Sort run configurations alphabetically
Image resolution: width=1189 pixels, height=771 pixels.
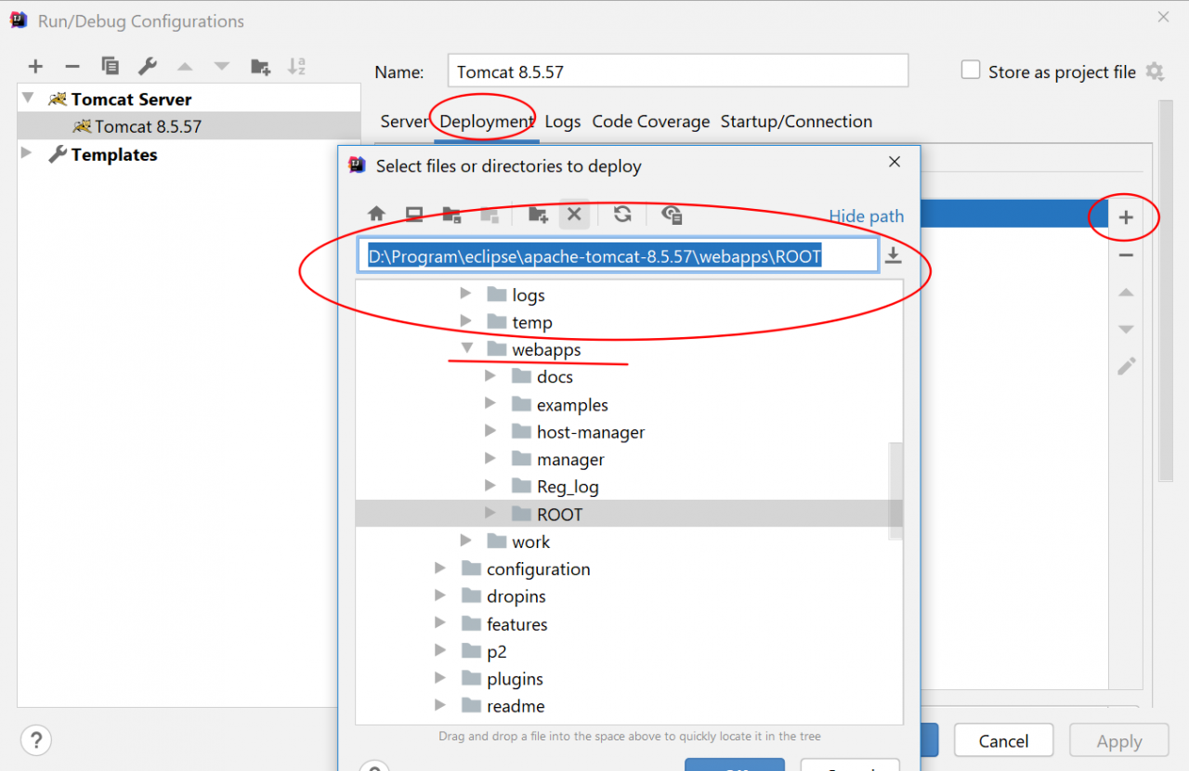(x=297, y=66)
